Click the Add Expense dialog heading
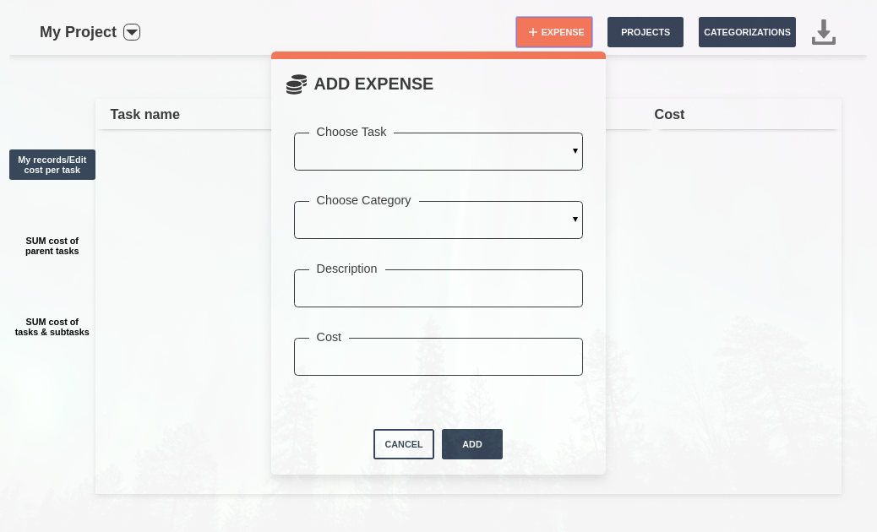 [373, 84]
